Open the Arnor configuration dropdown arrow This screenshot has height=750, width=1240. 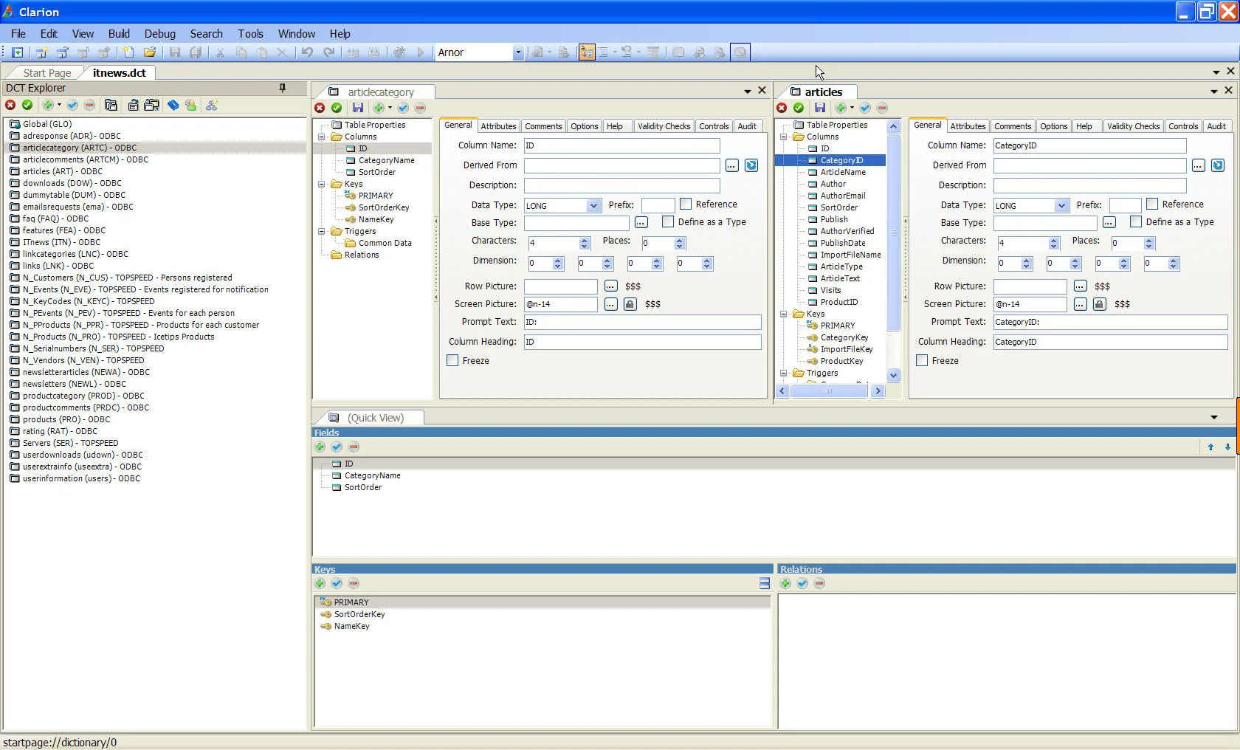point(518,52)
